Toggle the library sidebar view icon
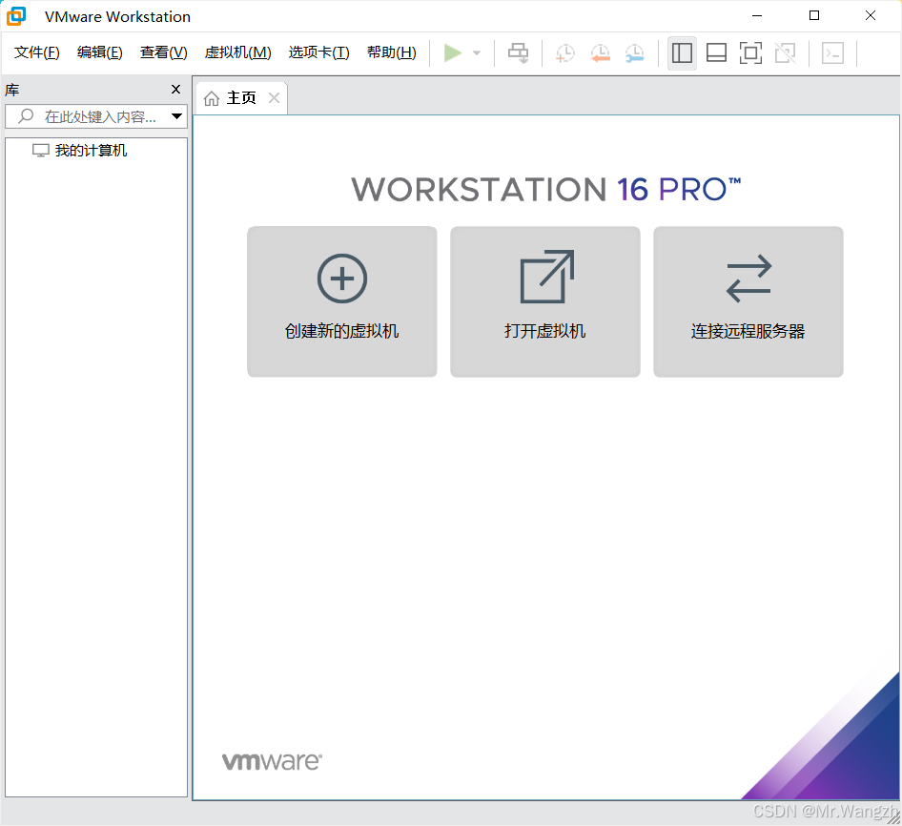902x826 pixels. coord(682,53)
